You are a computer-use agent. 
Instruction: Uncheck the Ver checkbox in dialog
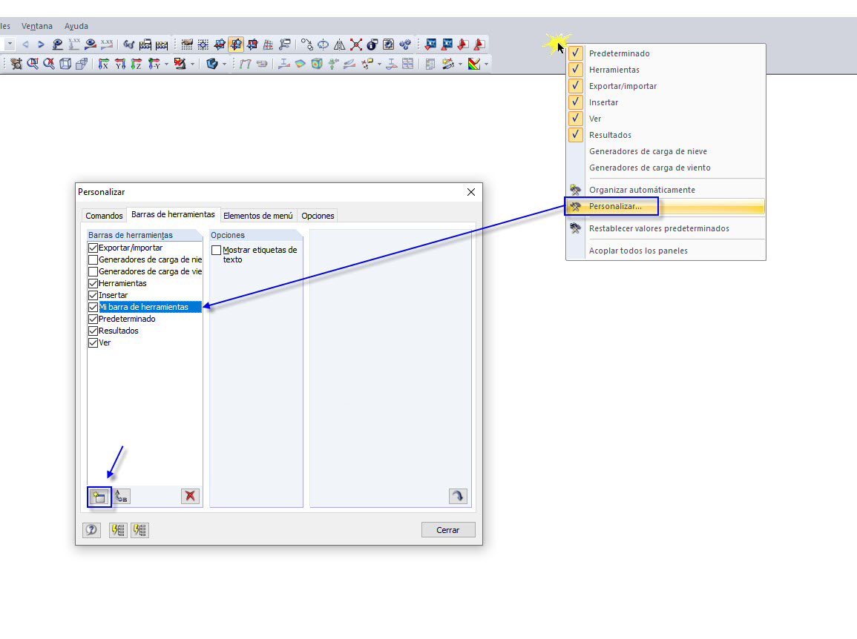[93, 343]
